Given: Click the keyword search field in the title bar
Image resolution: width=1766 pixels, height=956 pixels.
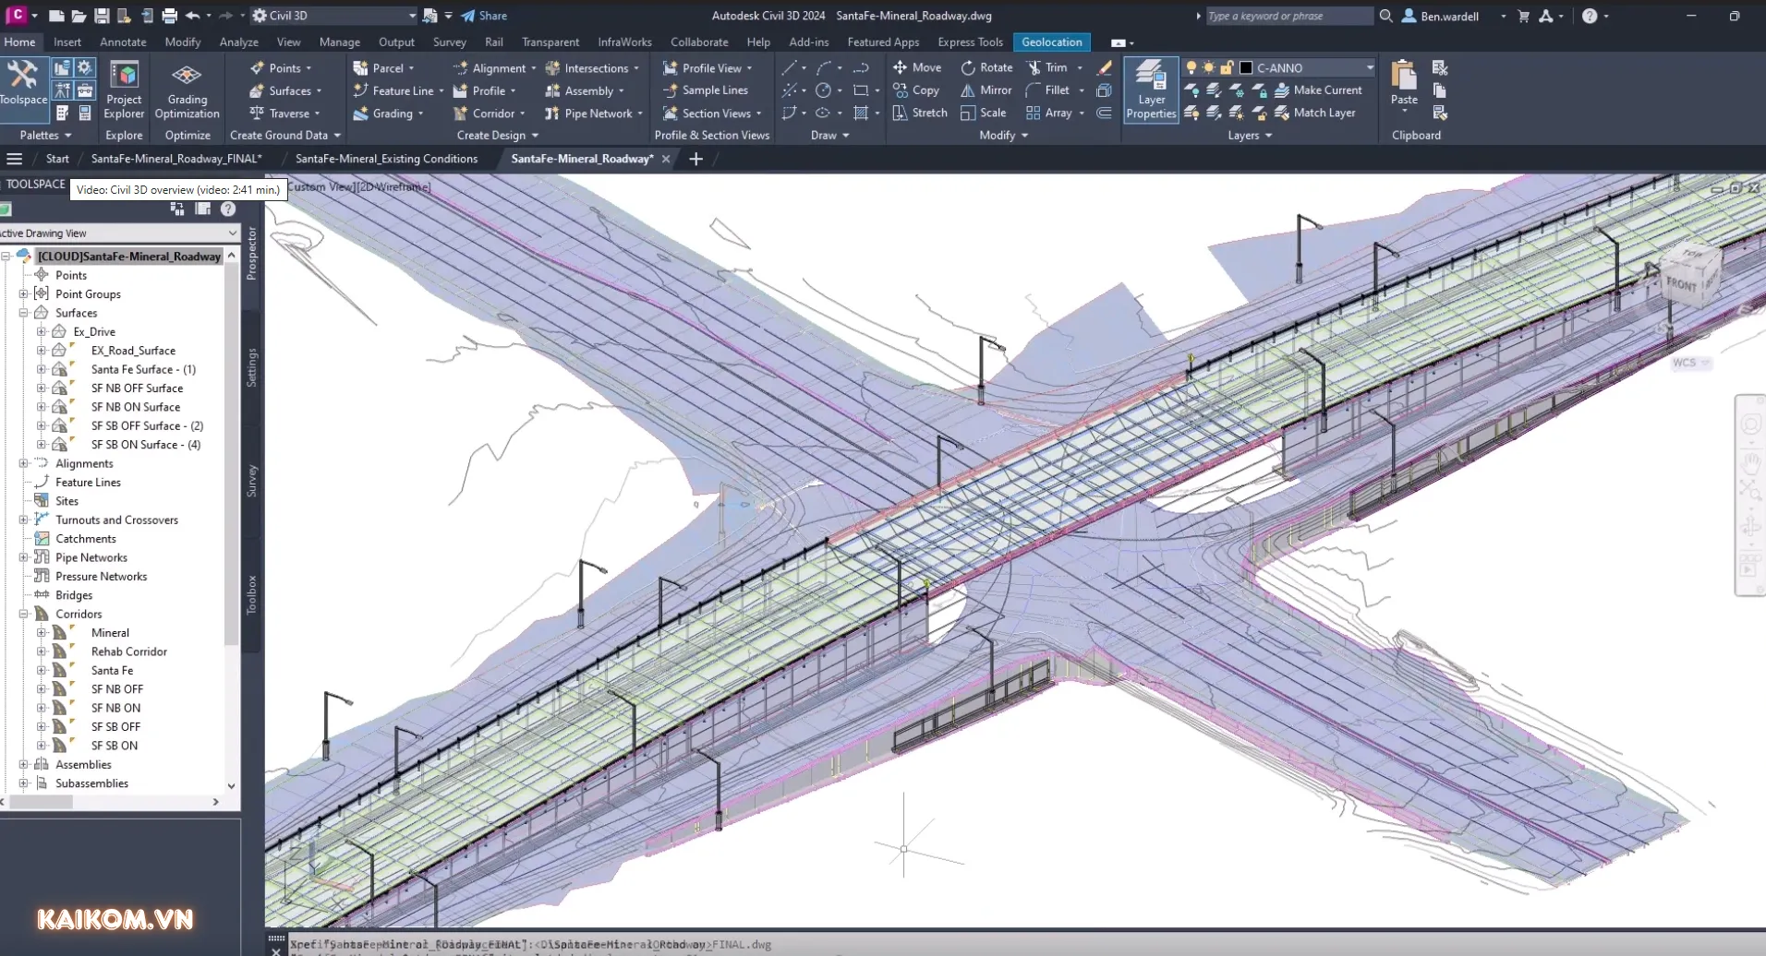Looking at the screenshot, I should tap(1288, 16).
